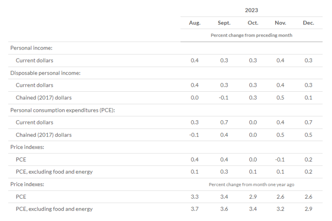The height and width of the screenshot is (221, 332).
Task: Click "Chained (2017) dollars" under Disposable personal income
Action: coord(43,98)
